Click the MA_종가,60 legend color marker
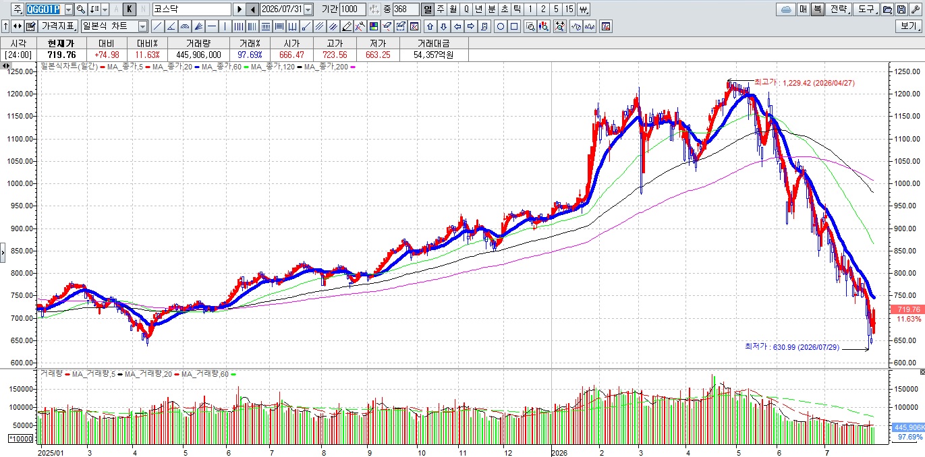 246,67
